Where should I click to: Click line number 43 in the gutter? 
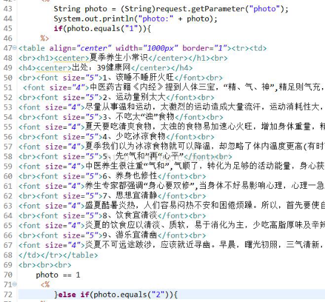[x=8, y=9]
